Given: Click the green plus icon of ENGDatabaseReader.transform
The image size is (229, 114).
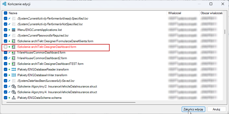Looking at the screenshot, I should point(9,69).
